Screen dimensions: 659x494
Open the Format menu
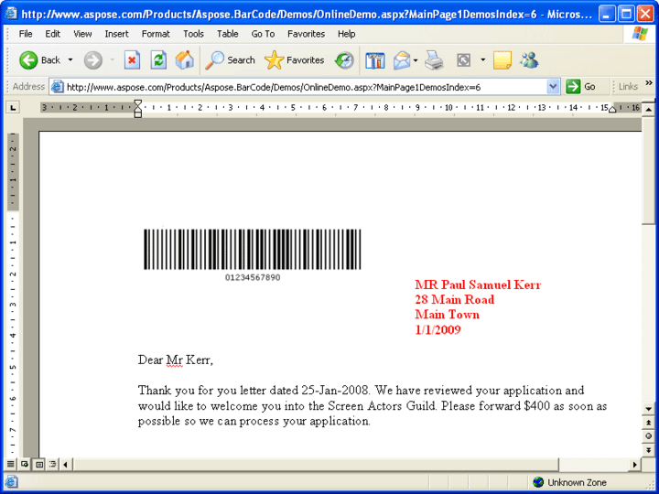pos(156,34)
